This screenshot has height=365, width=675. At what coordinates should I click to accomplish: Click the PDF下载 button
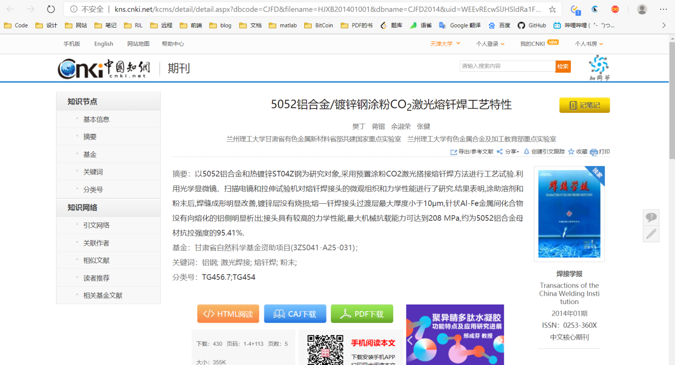pos(362,314)
